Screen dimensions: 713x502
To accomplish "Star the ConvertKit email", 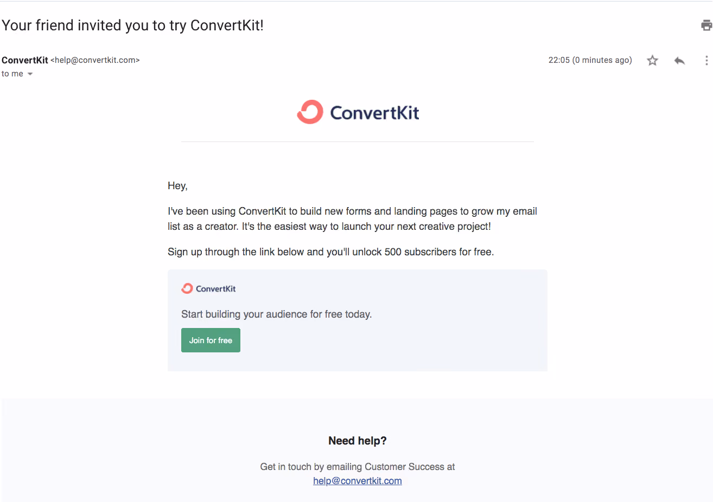I will [x=652, y=60].
